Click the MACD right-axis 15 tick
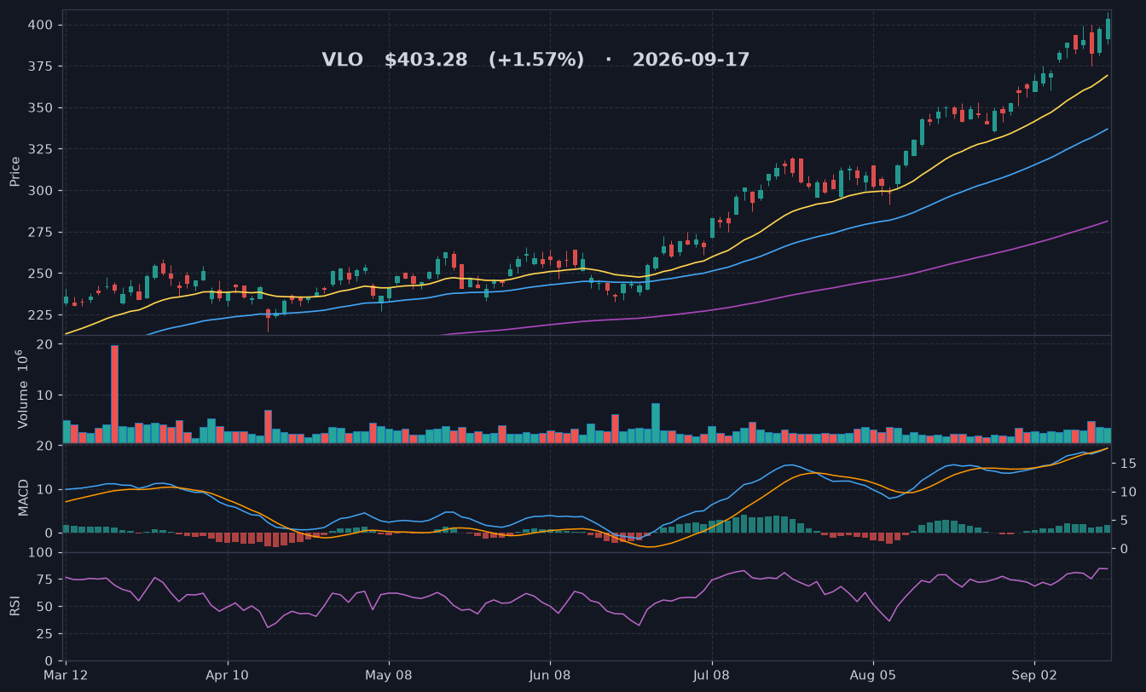 pos(1127,464)
